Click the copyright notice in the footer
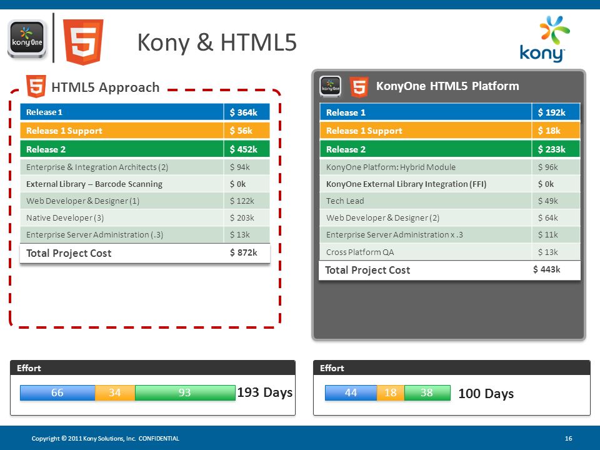 click(105, 439)
